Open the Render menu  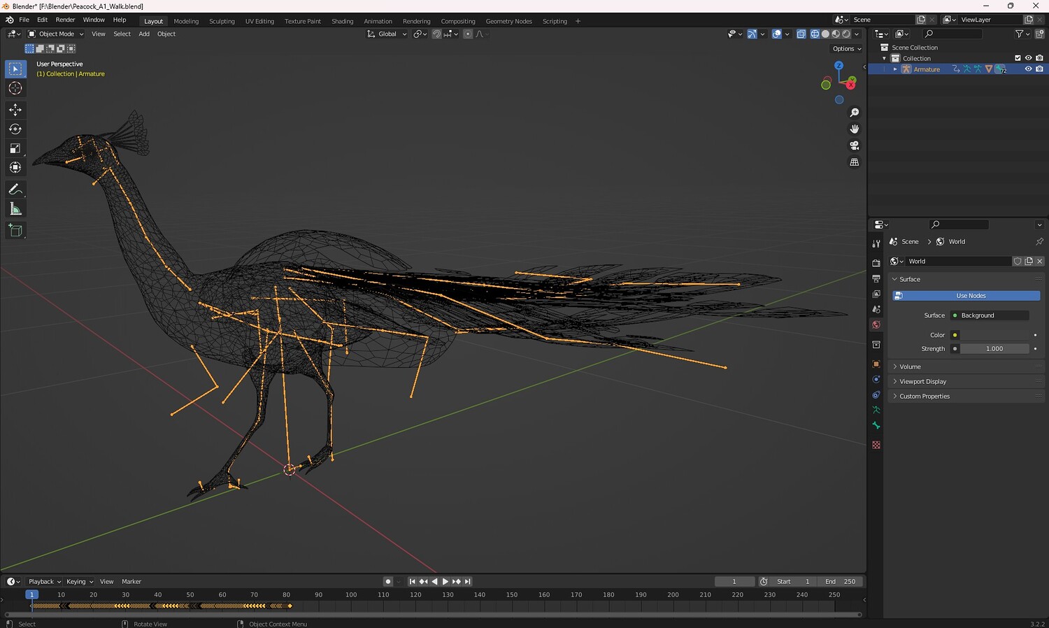(x=65, y=20)
